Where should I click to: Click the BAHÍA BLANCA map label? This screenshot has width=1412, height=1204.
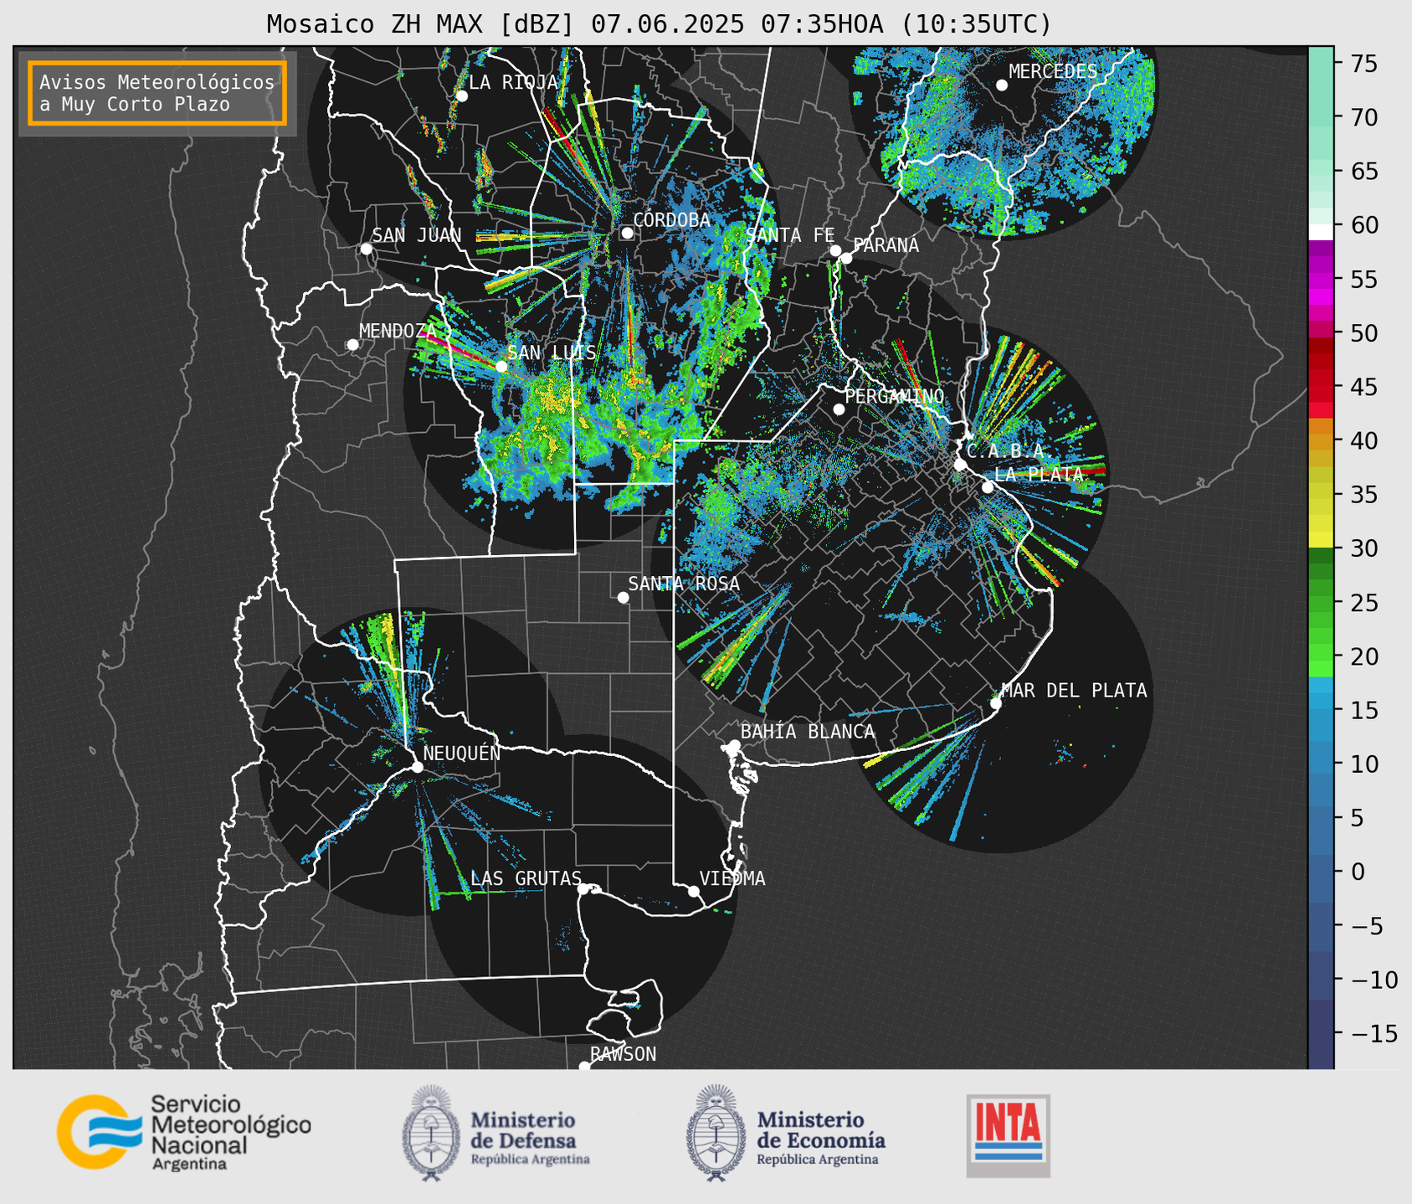tap(808, 732)
